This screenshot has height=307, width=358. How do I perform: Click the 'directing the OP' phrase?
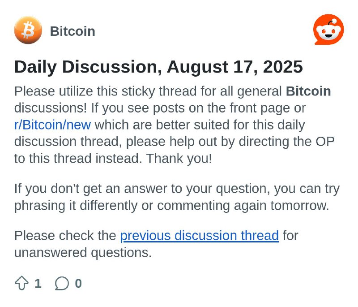click(286, 142)
